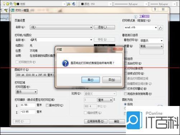Click the scale field showing 322.4
Image resolution: width=180 pixels, height=135 pixels.
point(90,106)
